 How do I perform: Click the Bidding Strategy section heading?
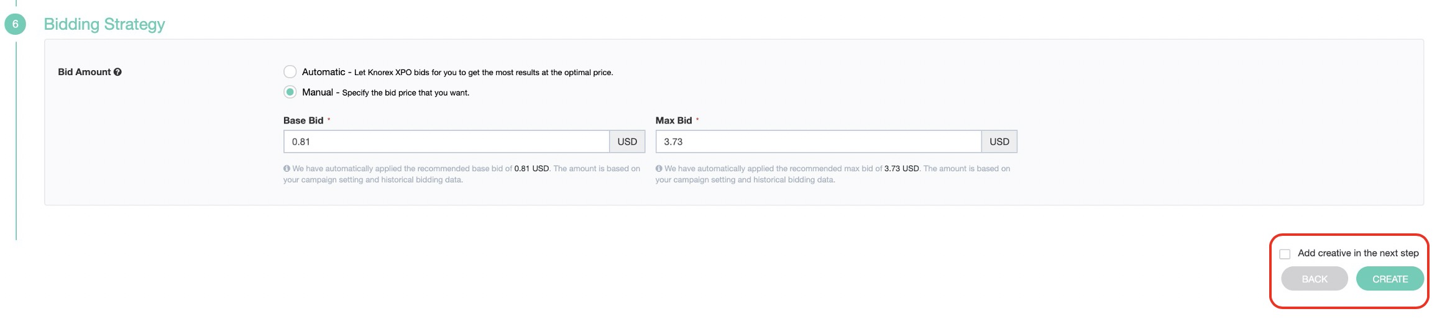[x=104, y=24]
